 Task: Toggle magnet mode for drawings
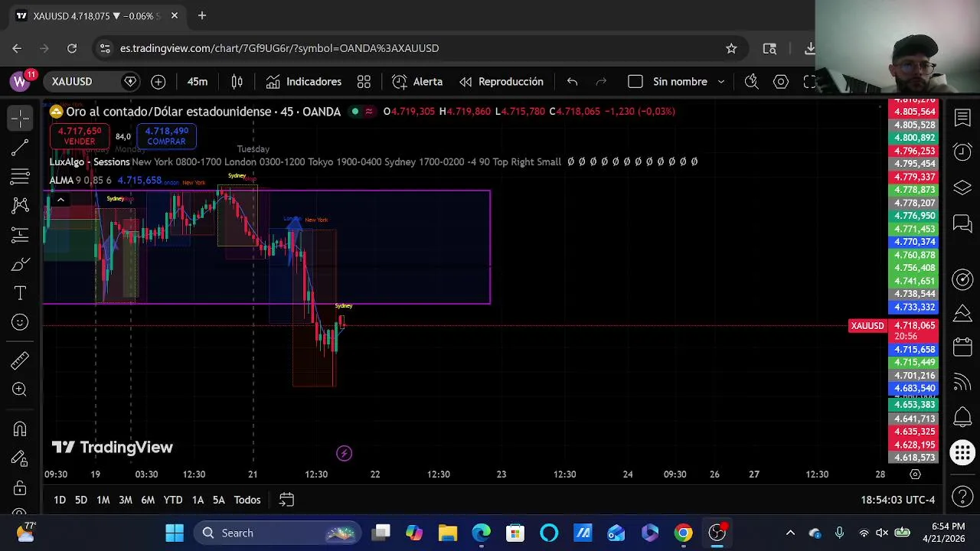click(x=20, y=429)
